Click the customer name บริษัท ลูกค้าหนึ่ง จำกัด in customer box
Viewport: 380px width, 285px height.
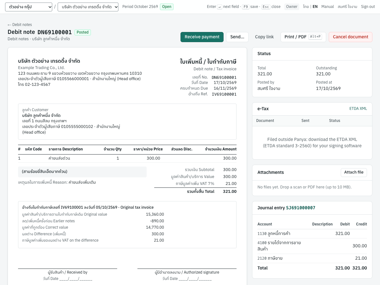pos(41,116)
